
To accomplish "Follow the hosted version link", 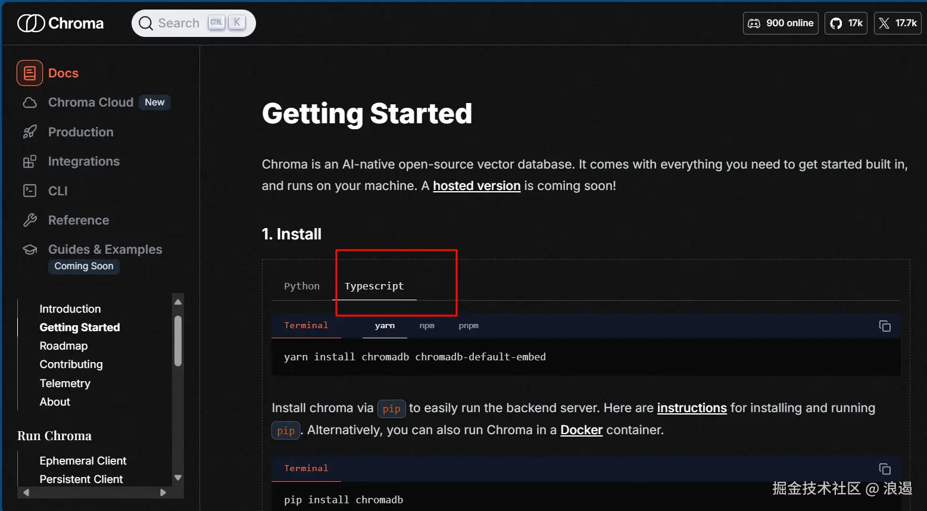I will [x=477, y=186].
